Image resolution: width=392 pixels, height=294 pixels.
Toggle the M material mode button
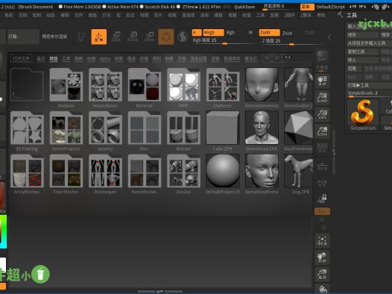pos(250,33)
